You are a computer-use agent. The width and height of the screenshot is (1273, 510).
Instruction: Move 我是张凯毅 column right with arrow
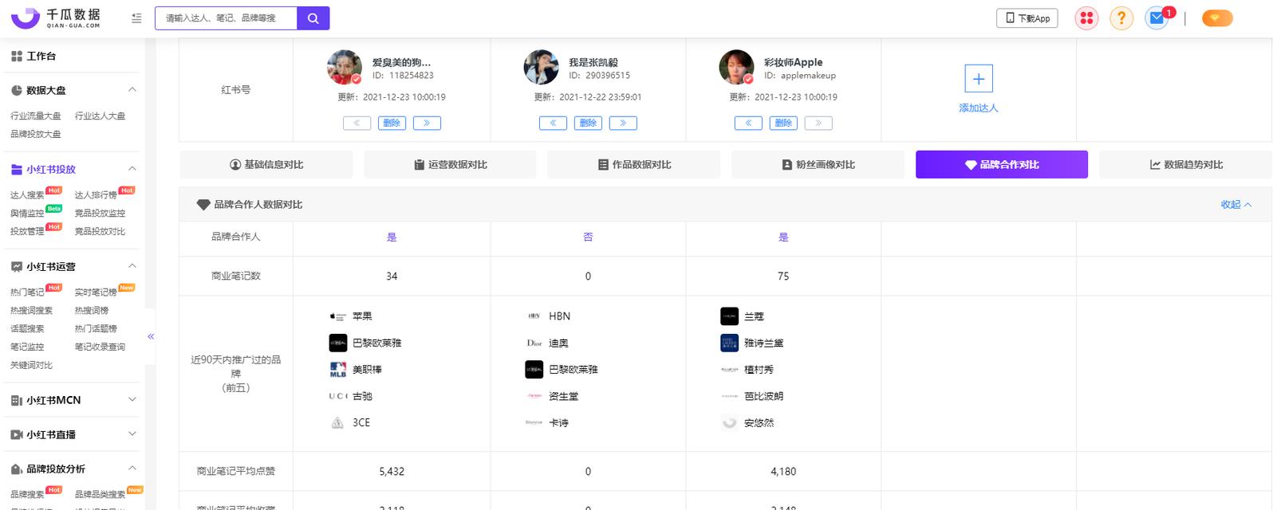pyautogui.click(x=623, y=123)
